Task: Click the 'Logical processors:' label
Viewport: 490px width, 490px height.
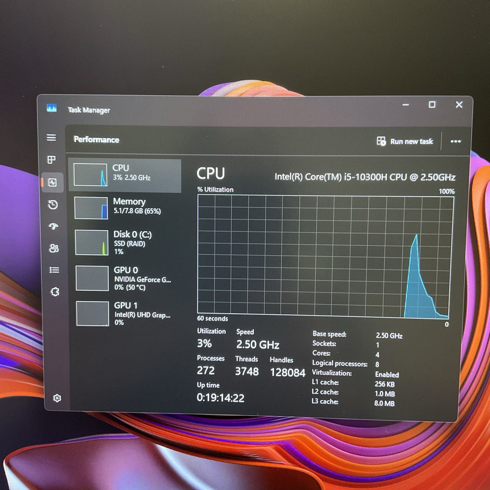Action: 340,363
